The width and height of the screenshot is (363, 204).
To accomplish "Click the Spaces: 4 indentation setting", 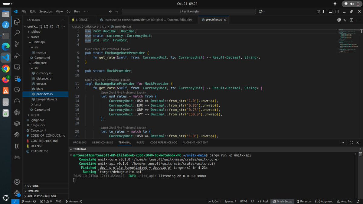I will 230,201.
